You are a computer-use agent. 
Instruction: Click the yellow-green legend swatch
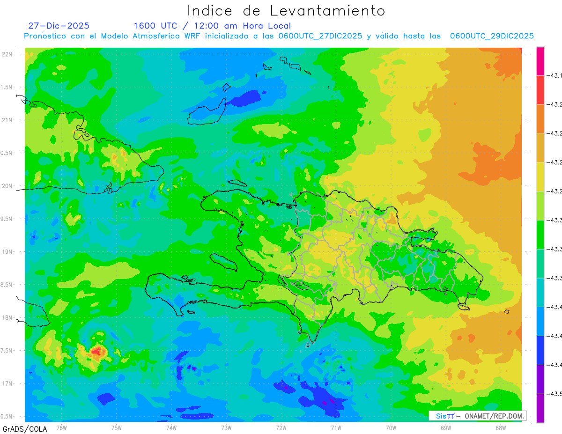540,206
